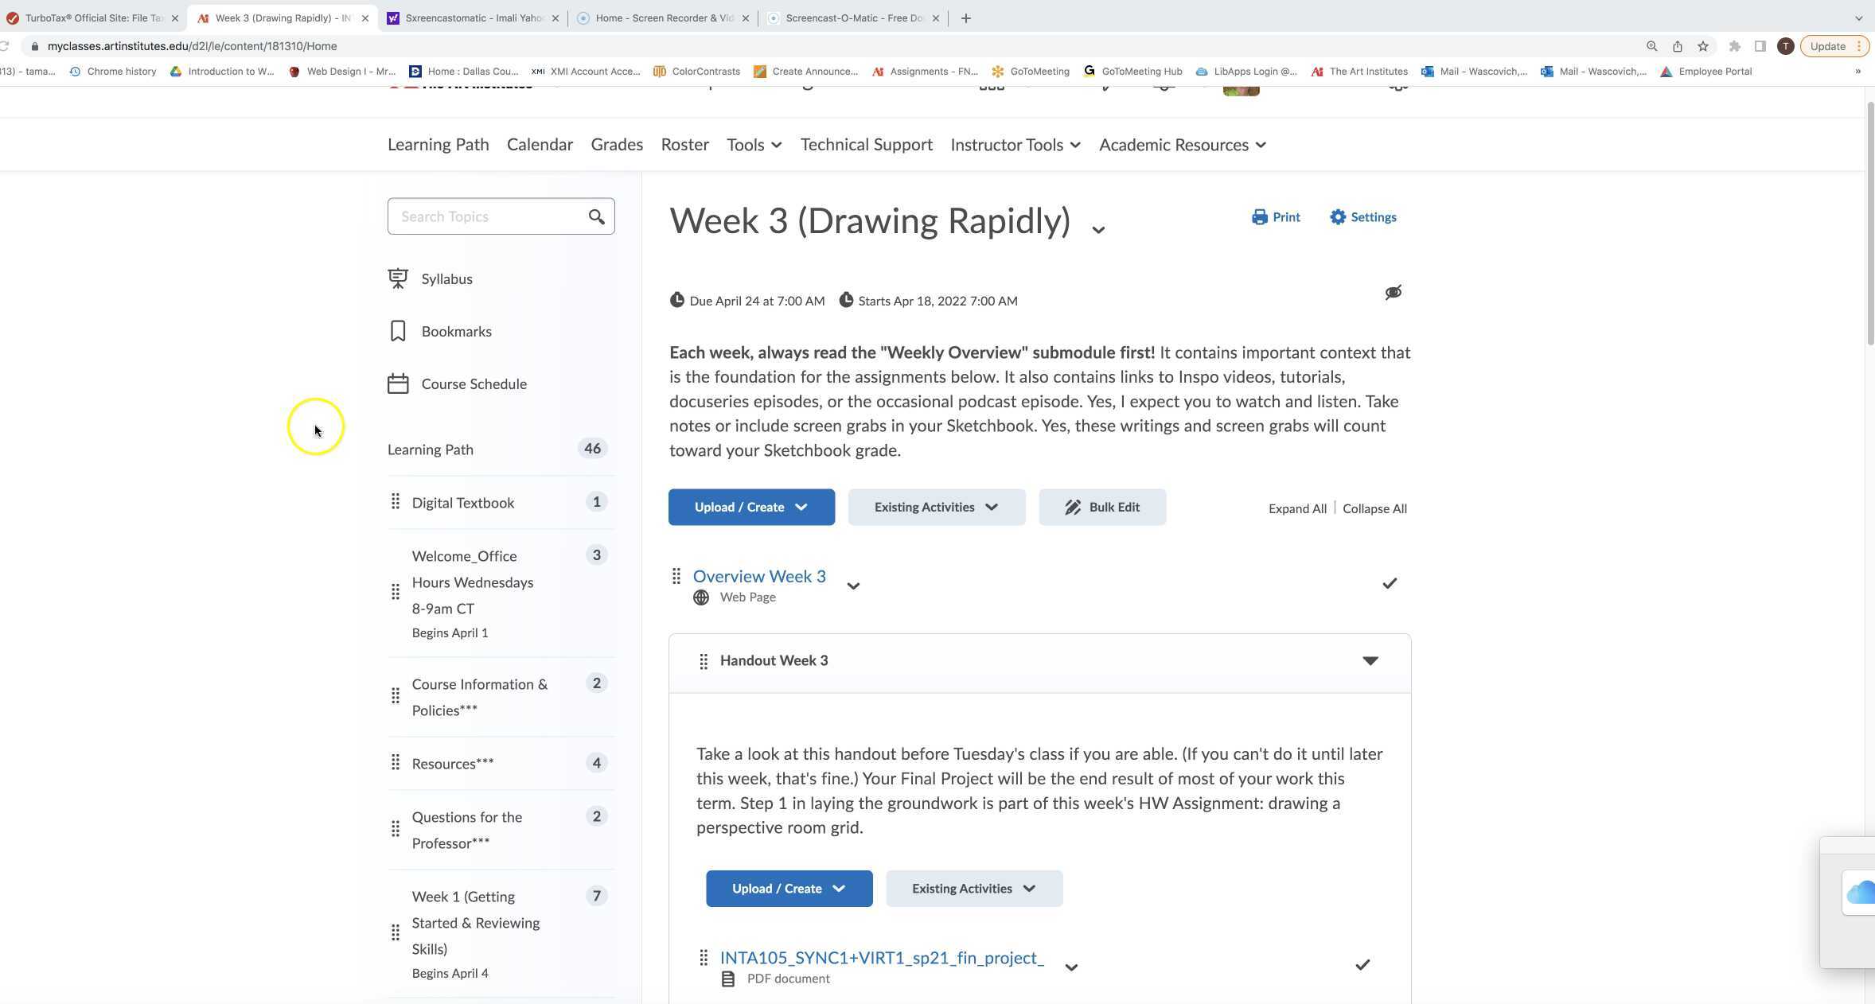Toggle the completion checkmark for the INTA105 PDF document
Viewport: 1875px width, 1004px height.
[x=1362, y=965]
